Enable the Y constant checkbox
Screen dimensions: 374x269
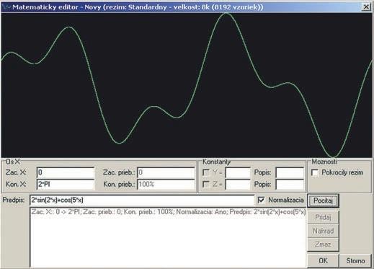pos(206,172)
